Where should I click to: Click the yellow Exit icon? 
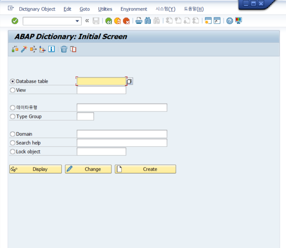tap(118, 21)
